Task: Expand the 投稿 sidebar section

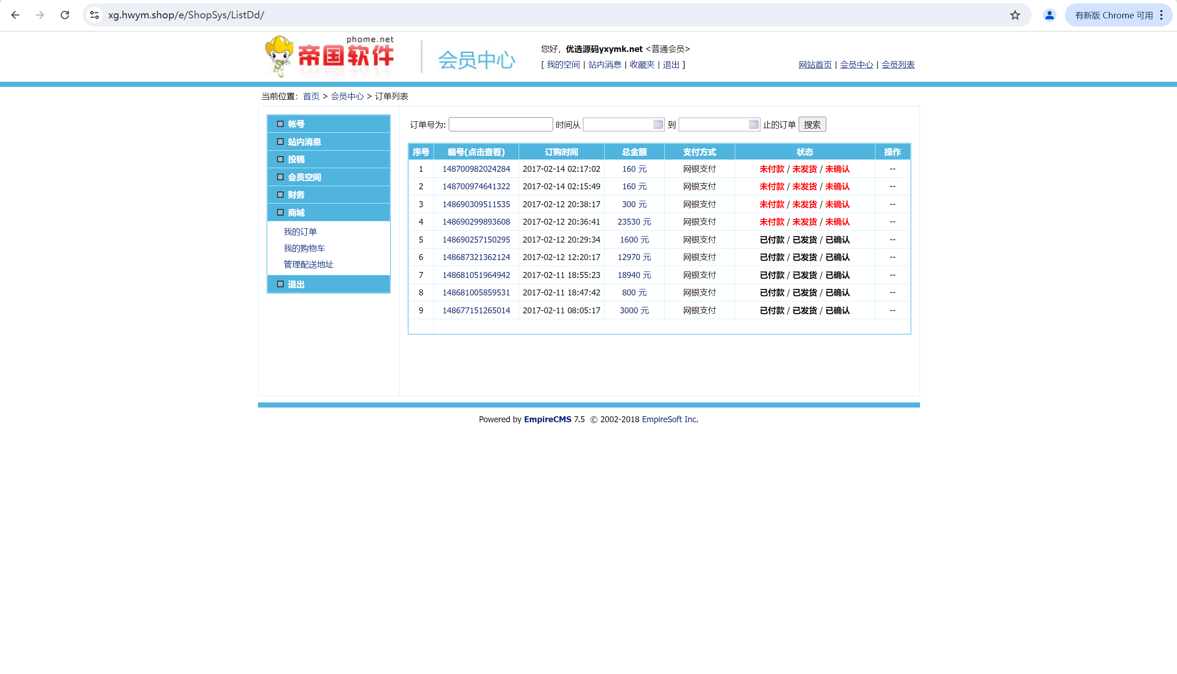Action: tap(328, 159)
